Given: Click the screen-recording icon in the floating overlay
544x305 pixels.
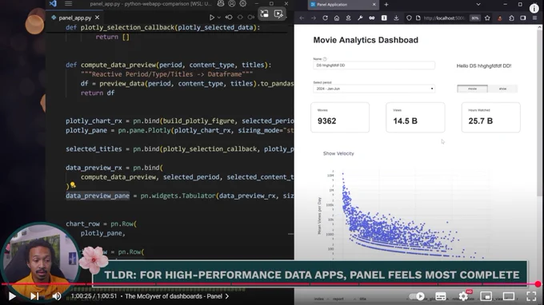Looking at the screenshot, I should (x=278, y=14).
